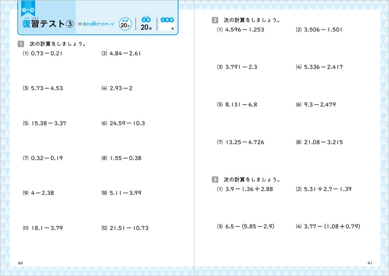Click the 11~16 ribbon badge
Viewport: 389px width, 276px height.
coord(28,9)
